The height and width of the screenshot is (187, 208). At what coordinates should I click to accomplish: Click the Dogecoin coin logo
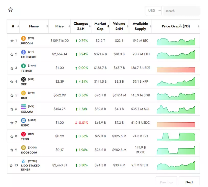click(24, 148)
